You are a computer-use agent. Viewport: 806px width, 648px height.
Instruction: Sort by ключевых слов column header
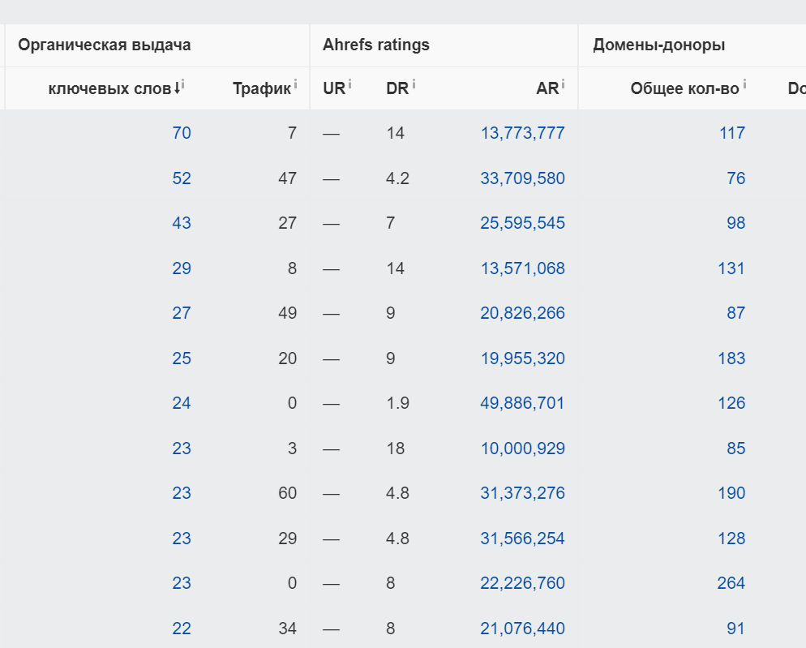(109, 89)
